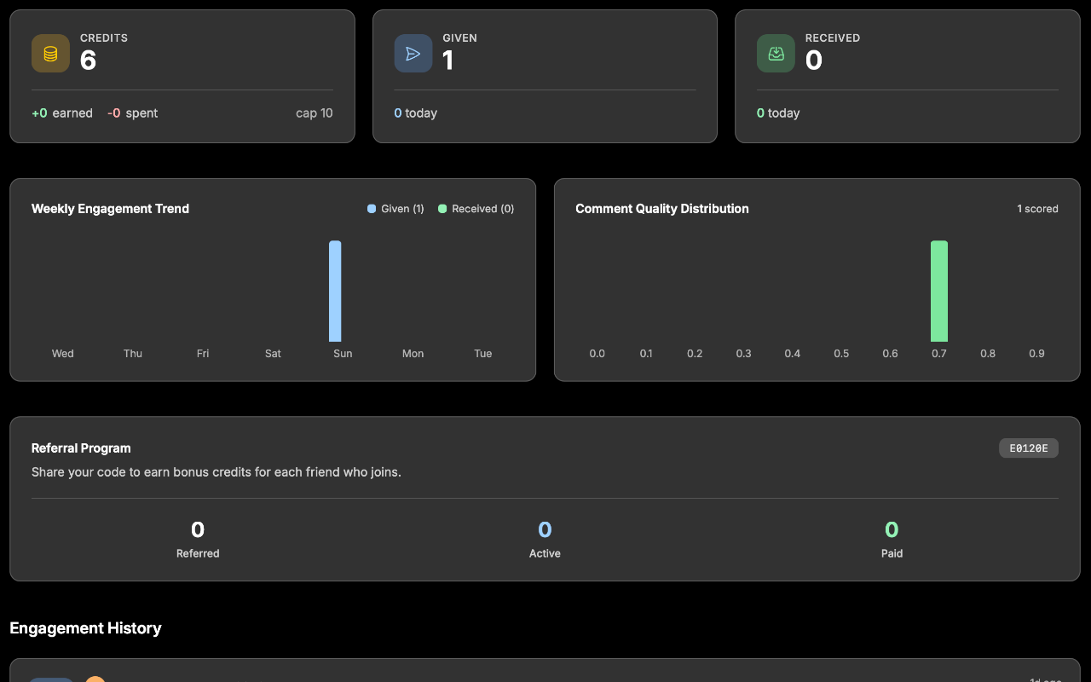The height and width of the screenshot is (682, 1091).
Task: Select the Given paper plane icon
Action: tap(413, 53)
